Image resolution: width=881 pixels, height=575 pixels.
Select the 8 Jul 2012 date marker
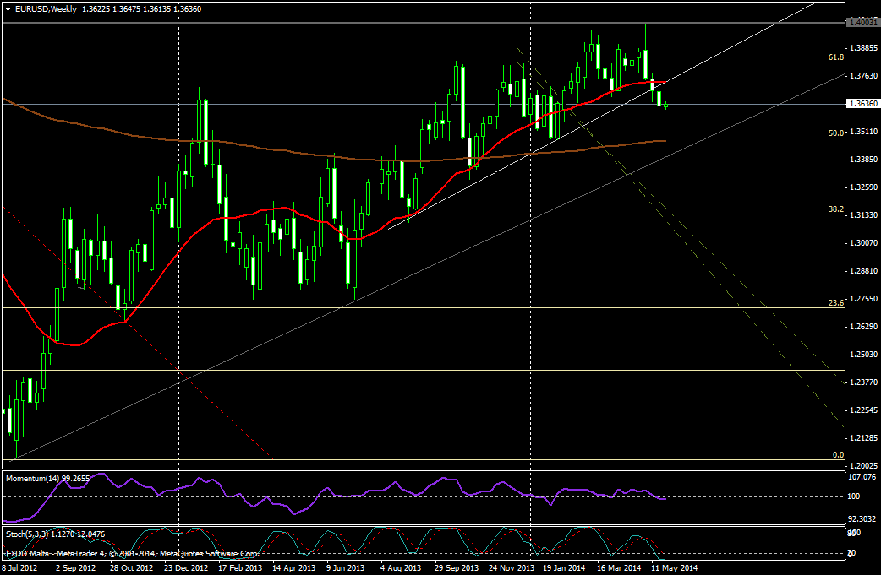click(x=20, y=568)
